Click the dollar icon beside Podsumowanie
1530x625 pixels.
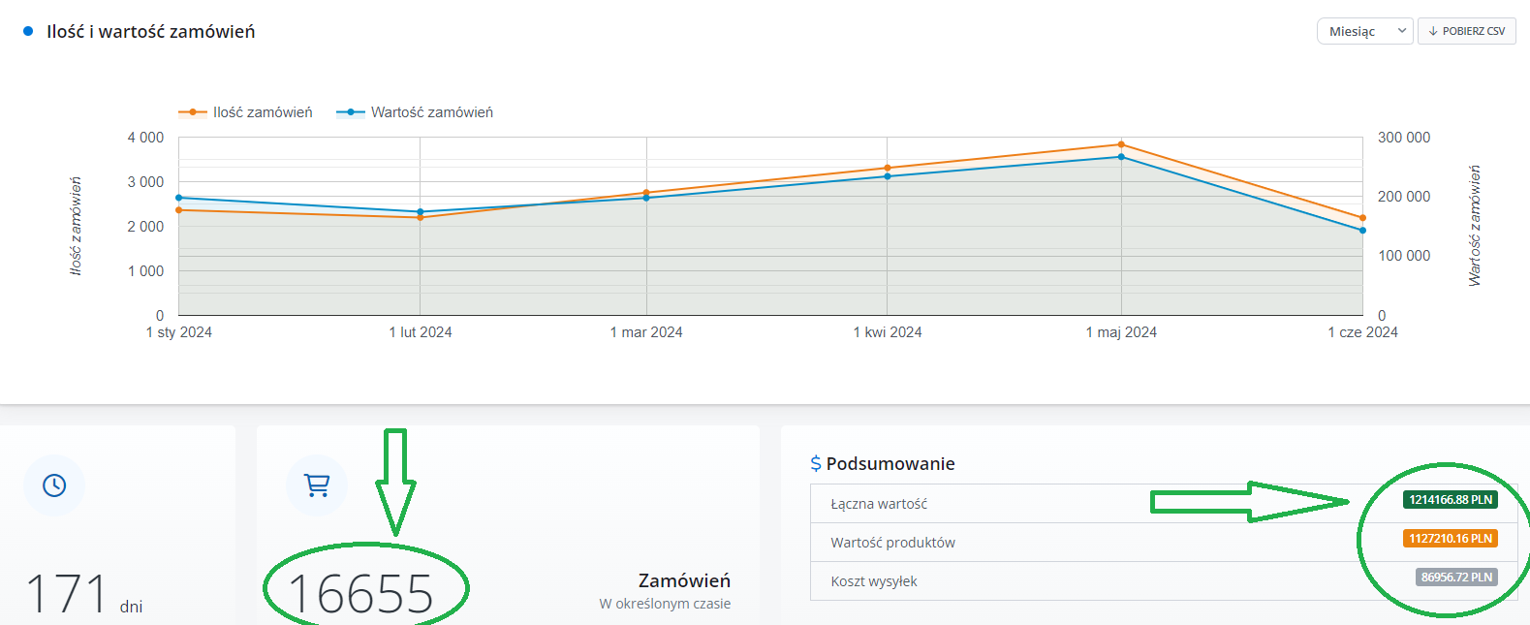(x=816, y=464)
